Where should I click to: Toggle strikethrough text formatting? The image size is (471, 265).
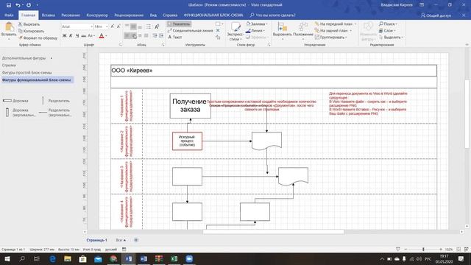pos(83,36)
